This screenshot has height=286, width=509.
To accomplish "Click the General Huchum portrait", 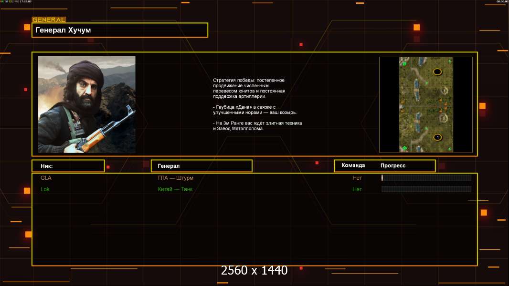I will click(x=87, y=104).
